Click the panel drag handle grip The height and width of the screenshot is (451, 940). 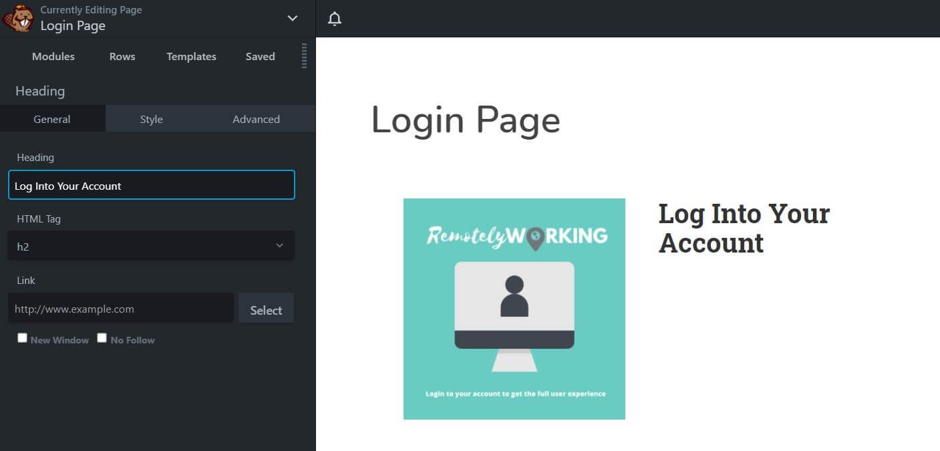305,55
